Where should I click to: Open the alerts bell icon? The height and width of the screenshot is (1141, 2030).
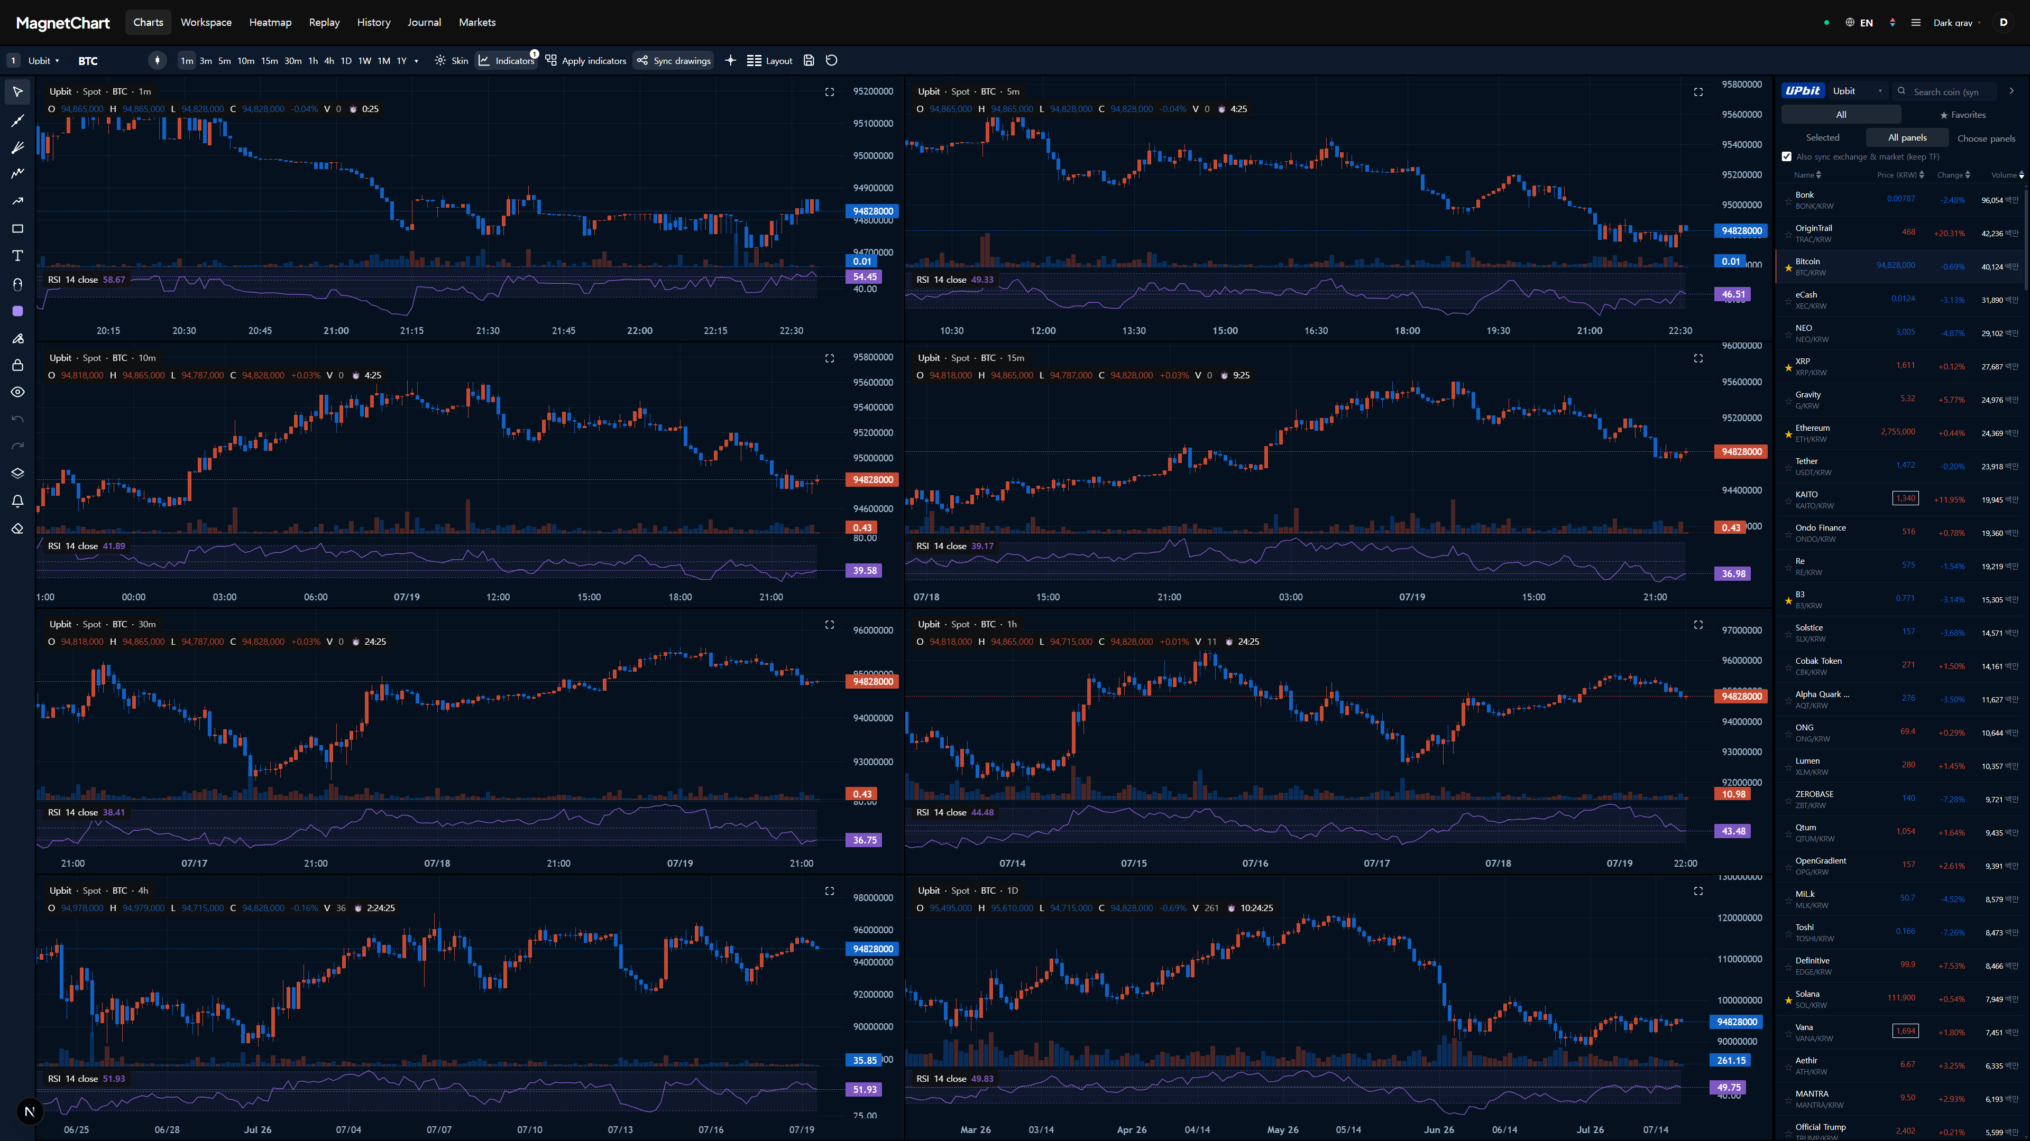point(17,501)
